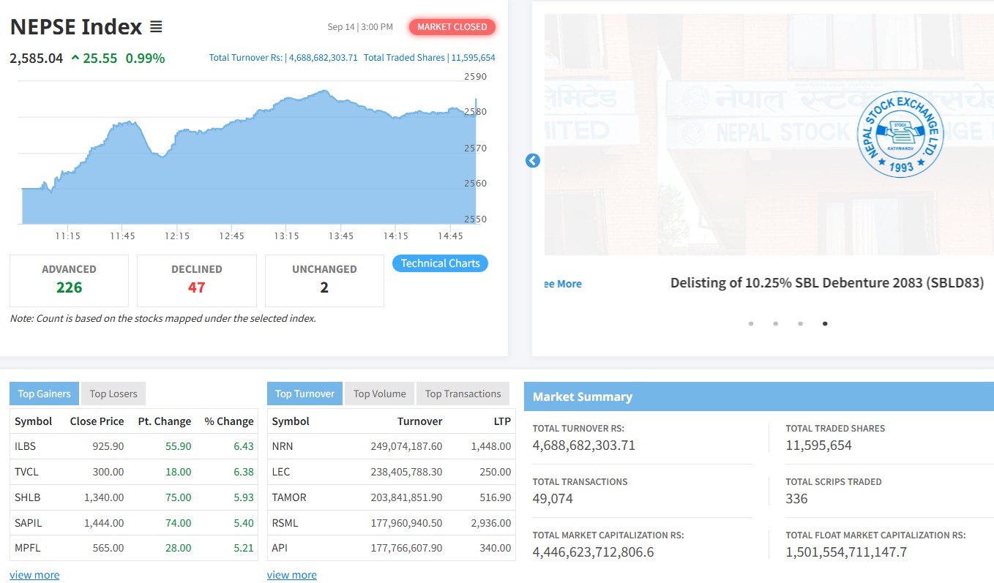Click SHLB point change 75.00
Image resolution: width=994 pixels, height=583 pixels.
pos(179,497)
